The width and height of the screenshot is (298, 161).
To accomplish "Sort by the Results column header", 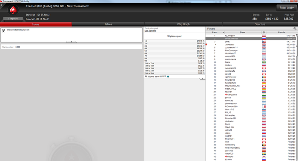I will click(281, 32).
